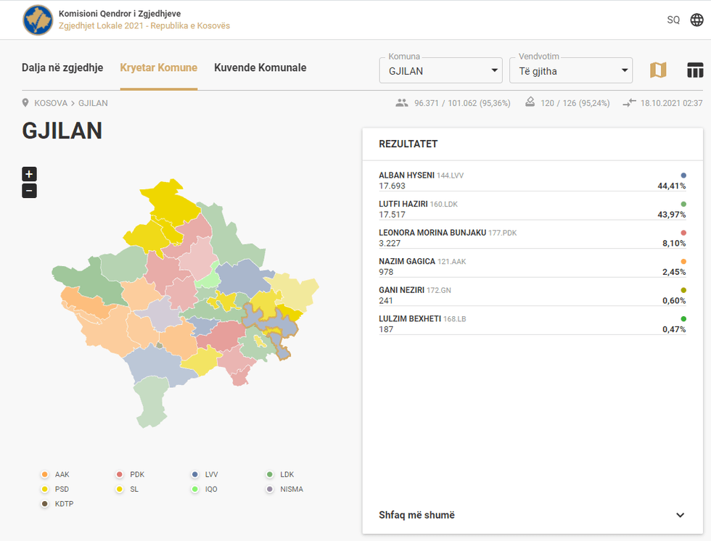
Task: Click the SQ language label
Action: [x=673, y=20]
